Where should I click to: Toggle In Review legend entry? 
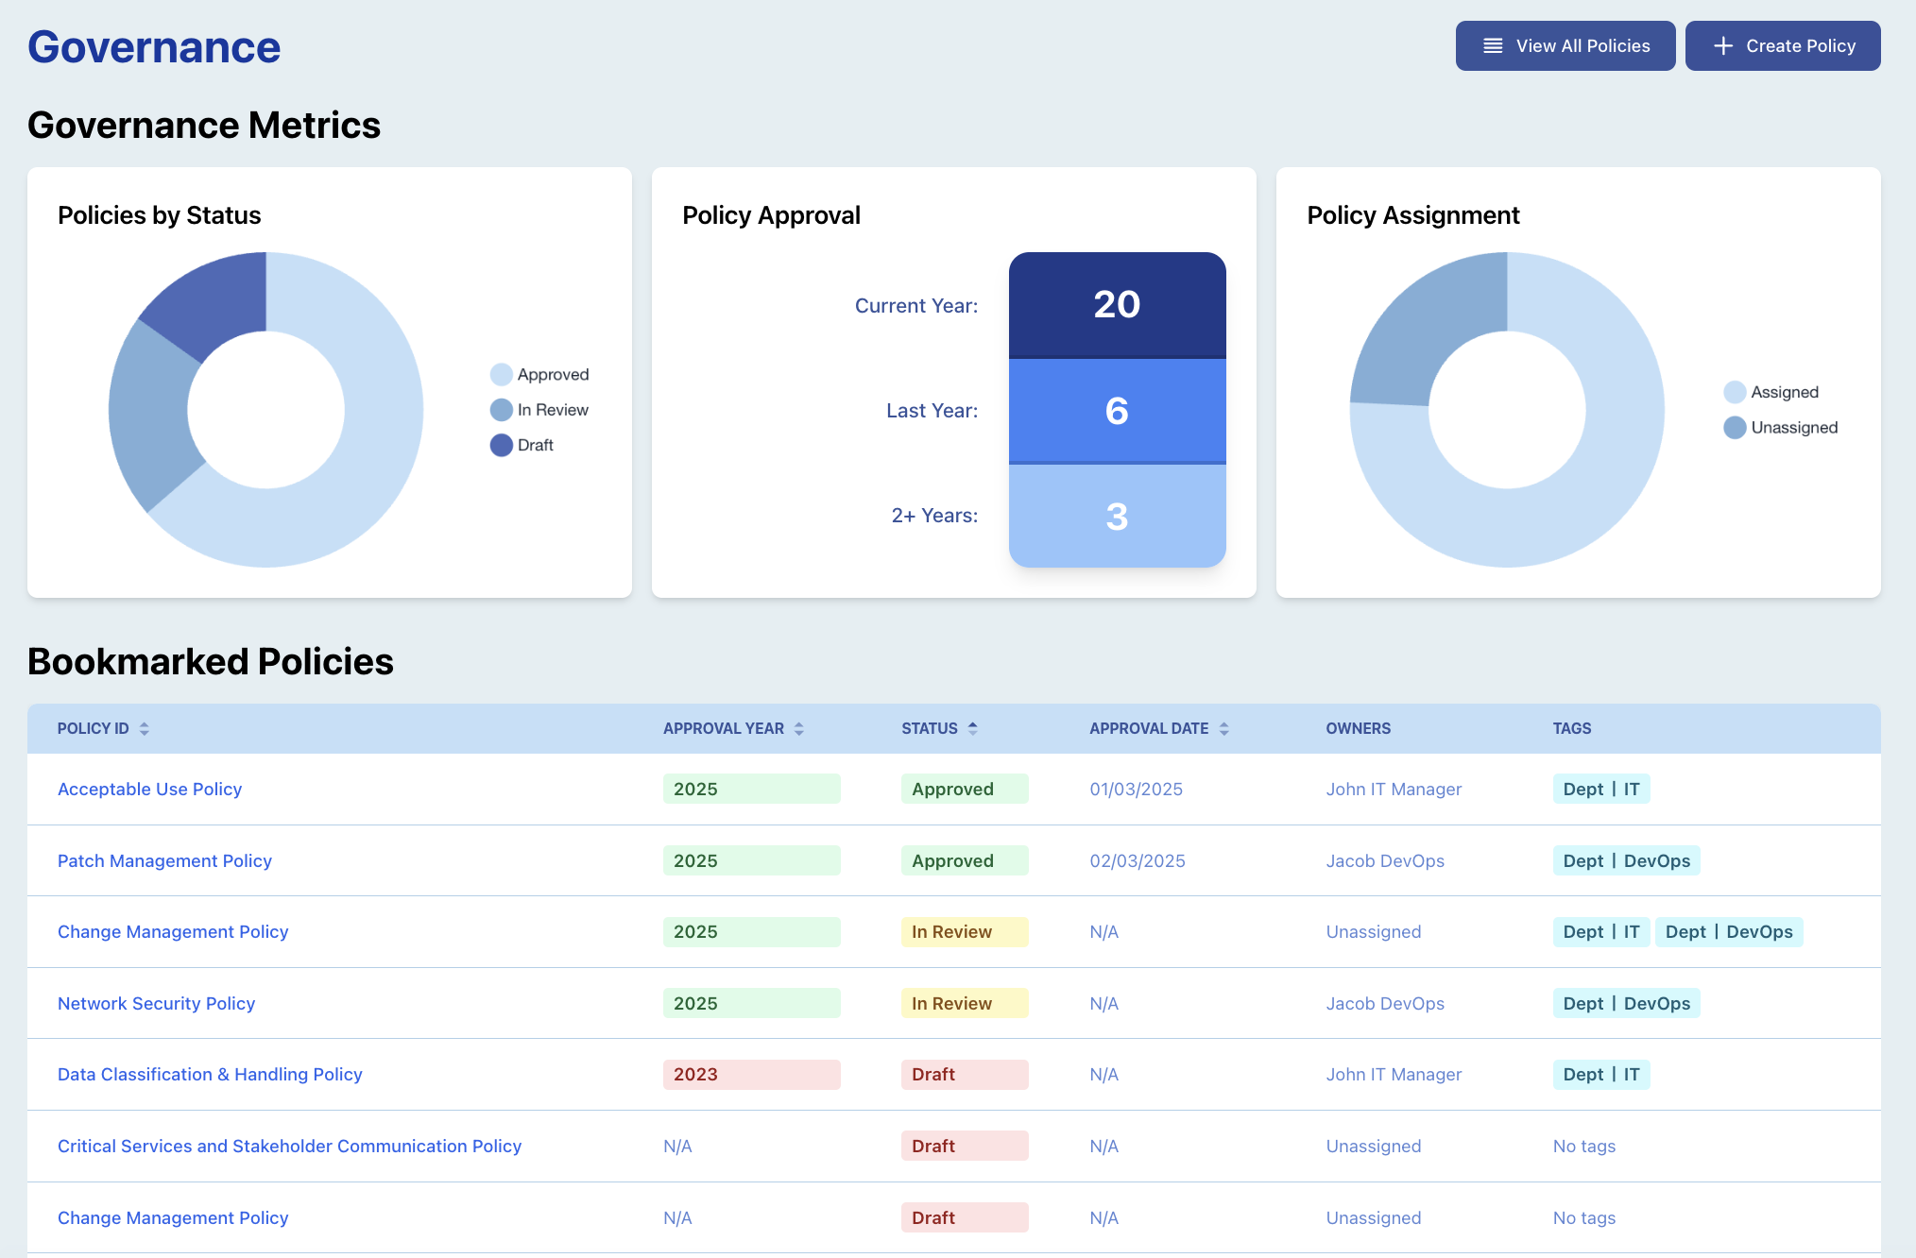point(539,410)
